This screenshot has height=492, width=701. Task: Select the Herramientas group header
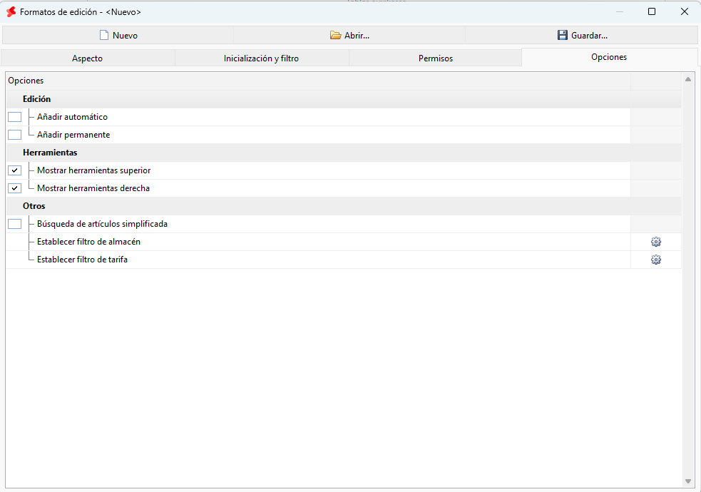click(50, 153)
